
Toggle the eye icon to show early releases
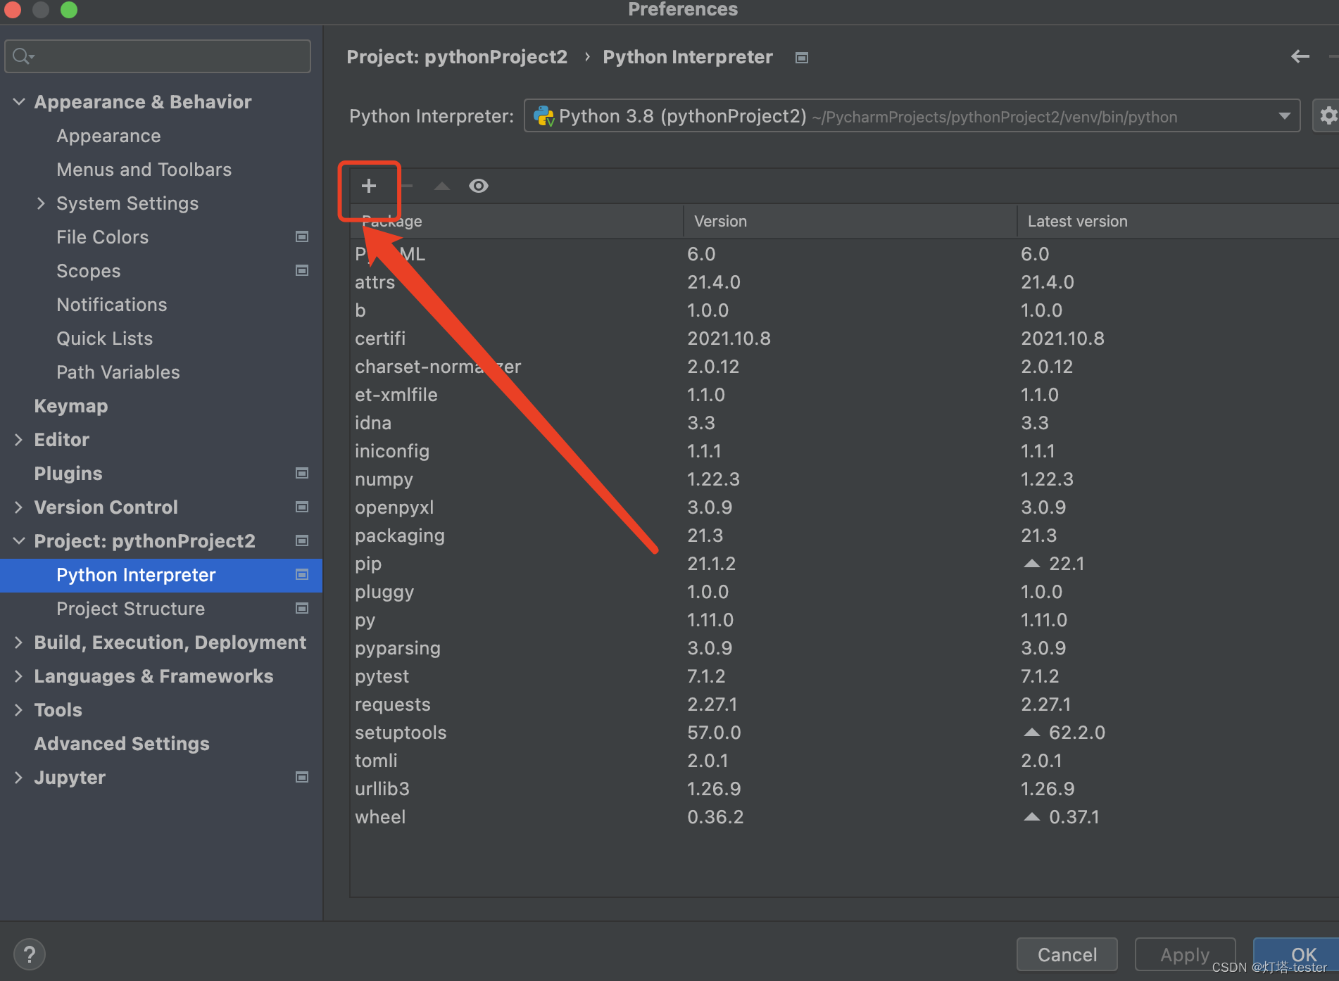point(479,186)
